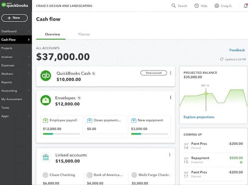248x185 pixels.
Task: Click the percent badge beside QuickBooks Cash
Action: [x=94, y=74]
